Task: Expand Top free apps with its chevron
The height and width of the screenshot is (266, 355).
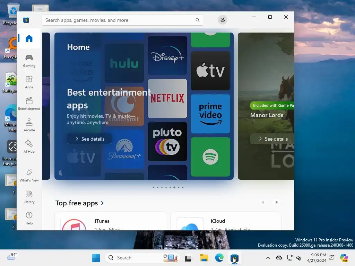Action: coord(102,203)
